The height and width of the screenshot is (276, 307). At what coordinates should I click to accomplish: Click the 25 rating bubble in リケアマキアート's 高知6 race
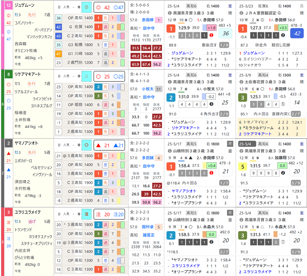pyautogui.click(x=225, y=102)
